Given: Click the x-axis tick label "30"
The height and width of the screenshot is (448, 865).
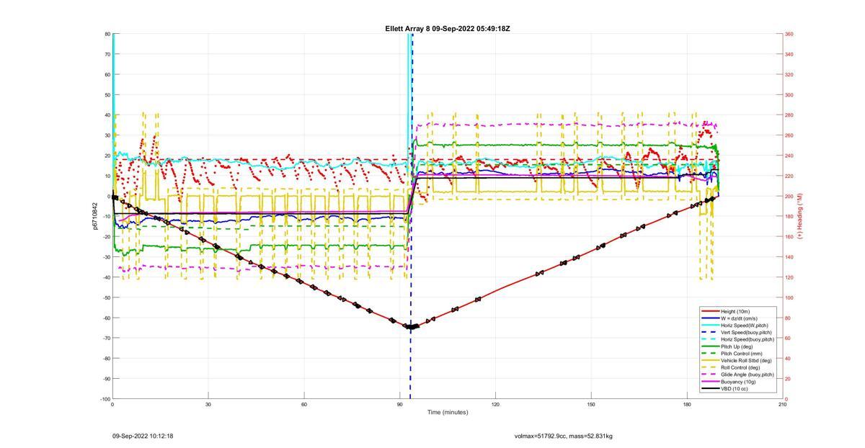Looking at the screenshot, I should (x=208, y=404).
